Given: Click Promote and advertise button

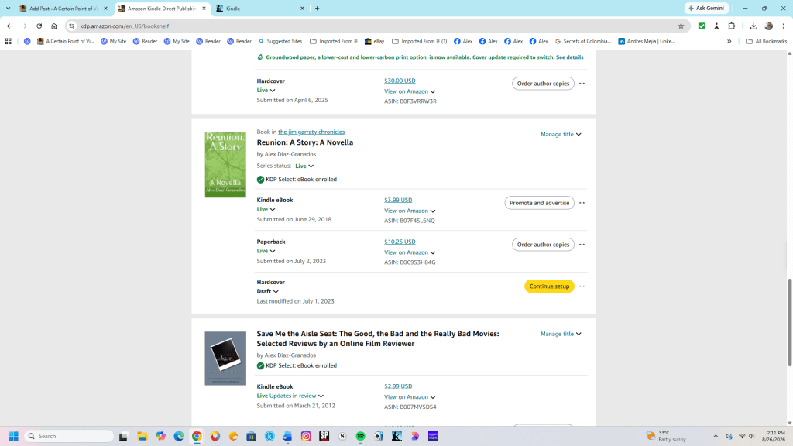Looking at the screenshot, I should point(539,203).
